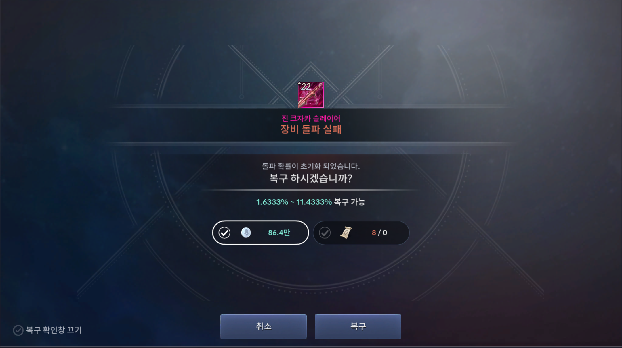Click the 돌파 확률이 초기화 되었습니다 message
The width and height of the screenshot is (622, 348).
pyautogui.click(x=311, y=166)
